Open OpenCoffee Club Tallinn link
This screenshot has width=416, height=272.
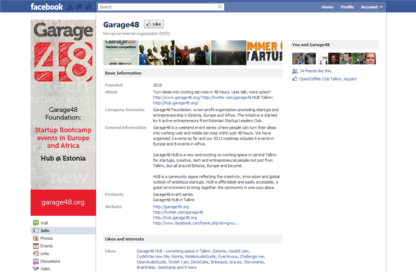tap(320, 79)
